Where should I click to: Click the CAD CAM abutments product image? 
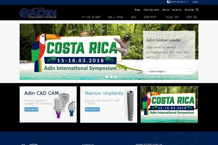64,106
